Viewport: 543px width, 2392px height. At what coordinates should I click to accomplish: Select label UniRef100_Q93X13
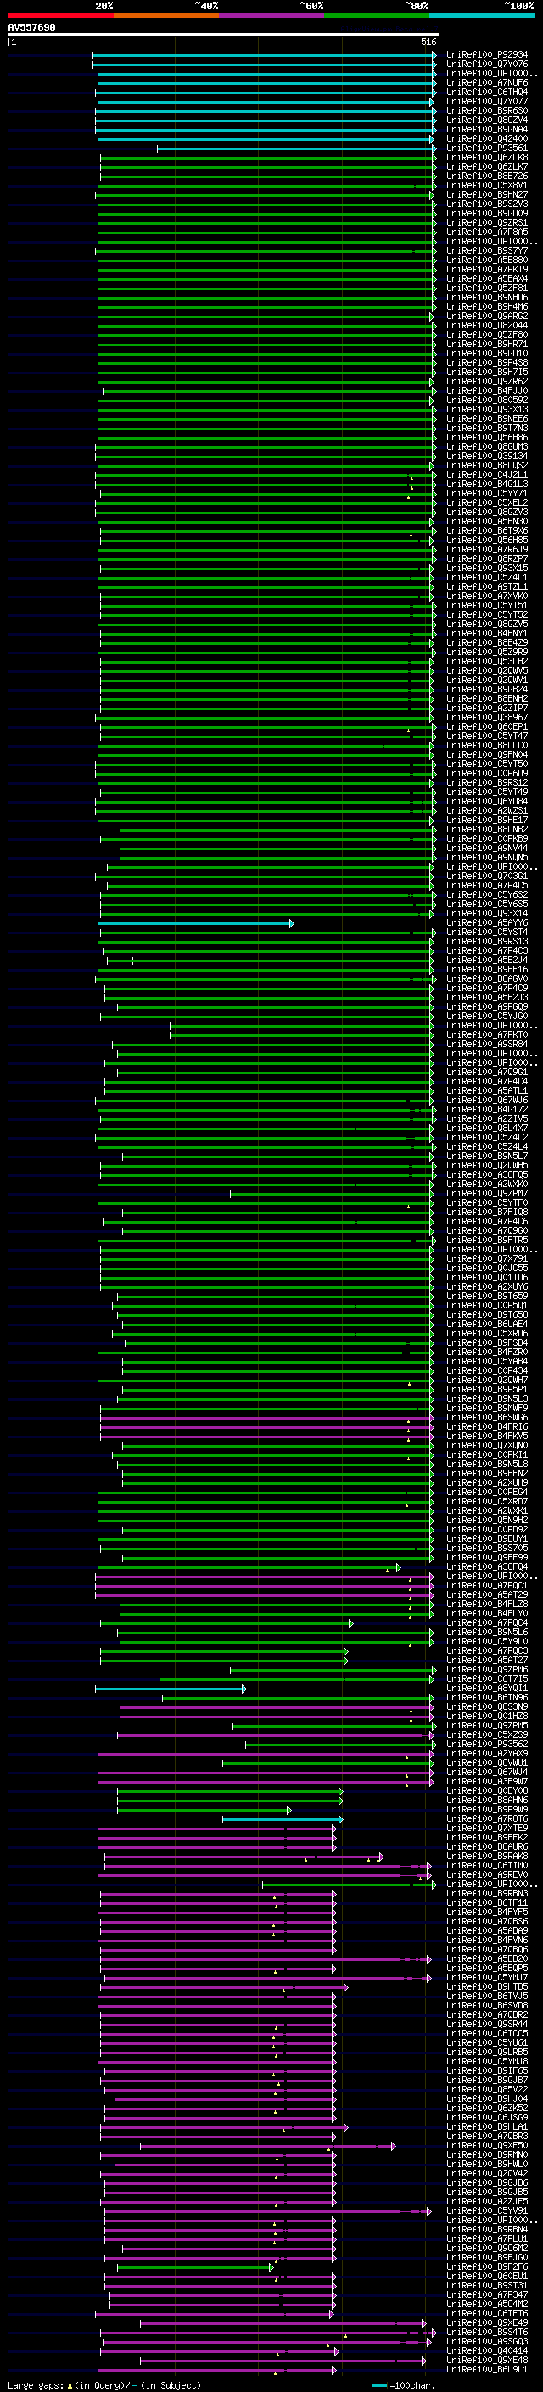487,410
